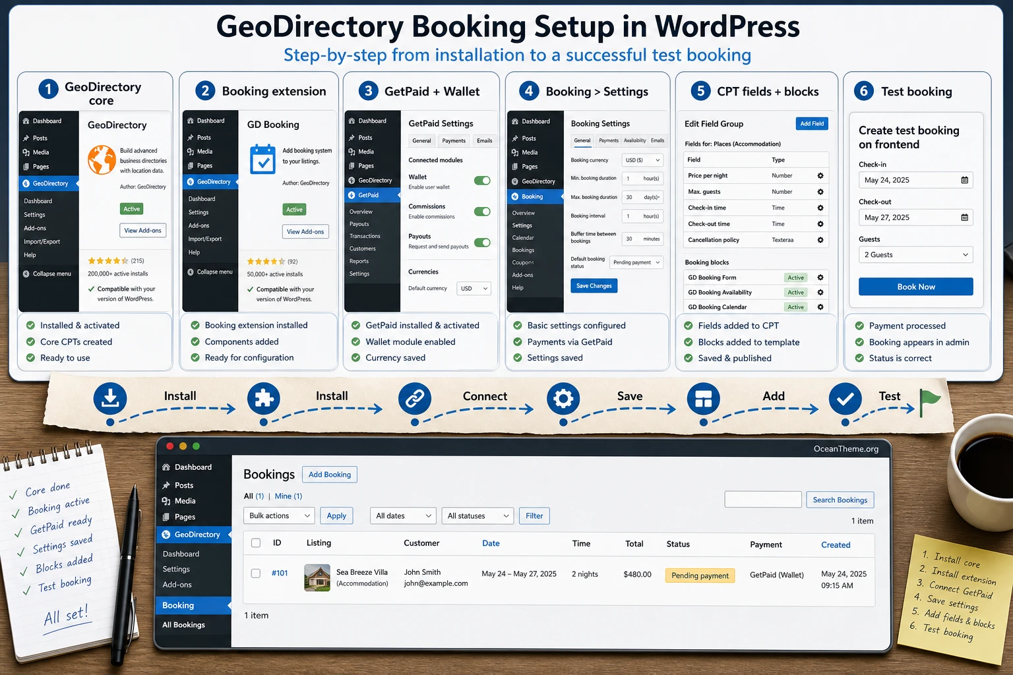Click Dashboard icon in the Bookings window sidebar
Screen dimensions: 1013x675
pyautogui.click(x=166, y=467)
